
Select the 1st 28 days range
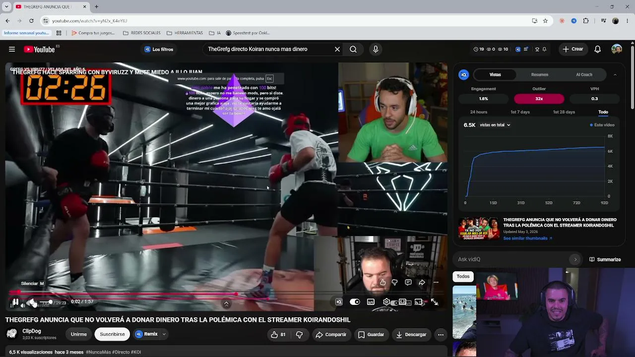click(564, 112)
